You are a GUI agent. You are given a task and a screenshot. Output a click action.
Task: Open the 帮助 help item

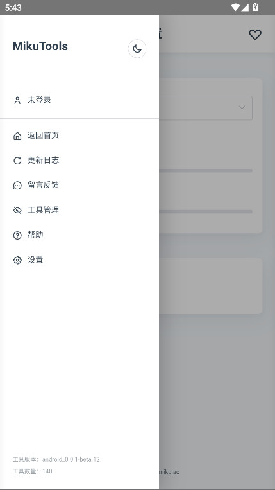(79, 235)
